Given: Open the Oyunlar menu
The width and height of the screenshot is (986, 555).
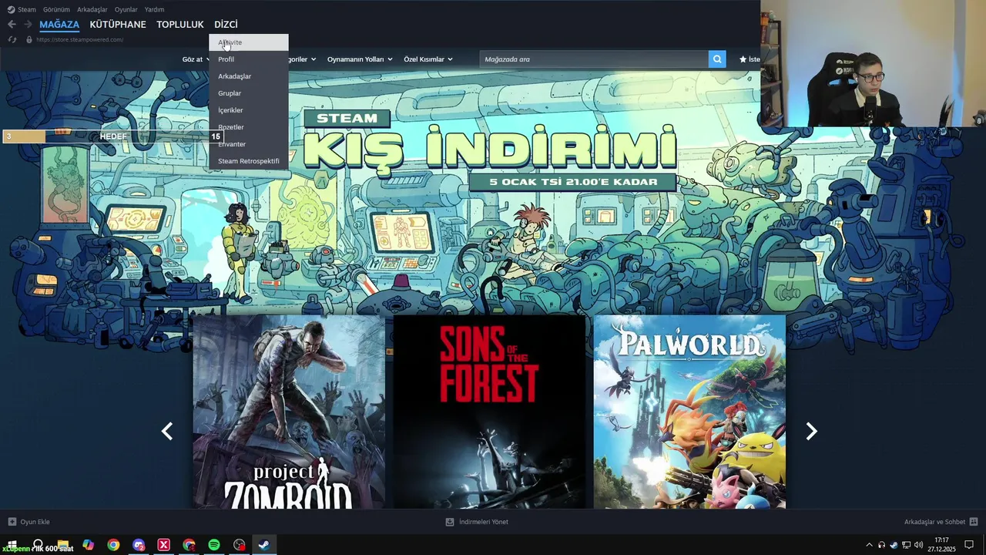Looking at the screenshot, I should tap(126, 9).
